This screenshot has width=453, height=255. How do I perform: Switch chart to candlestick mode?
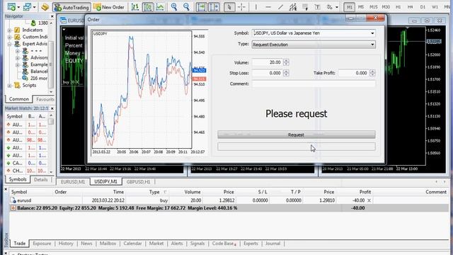pyautogui.click(x=148, y=7)
